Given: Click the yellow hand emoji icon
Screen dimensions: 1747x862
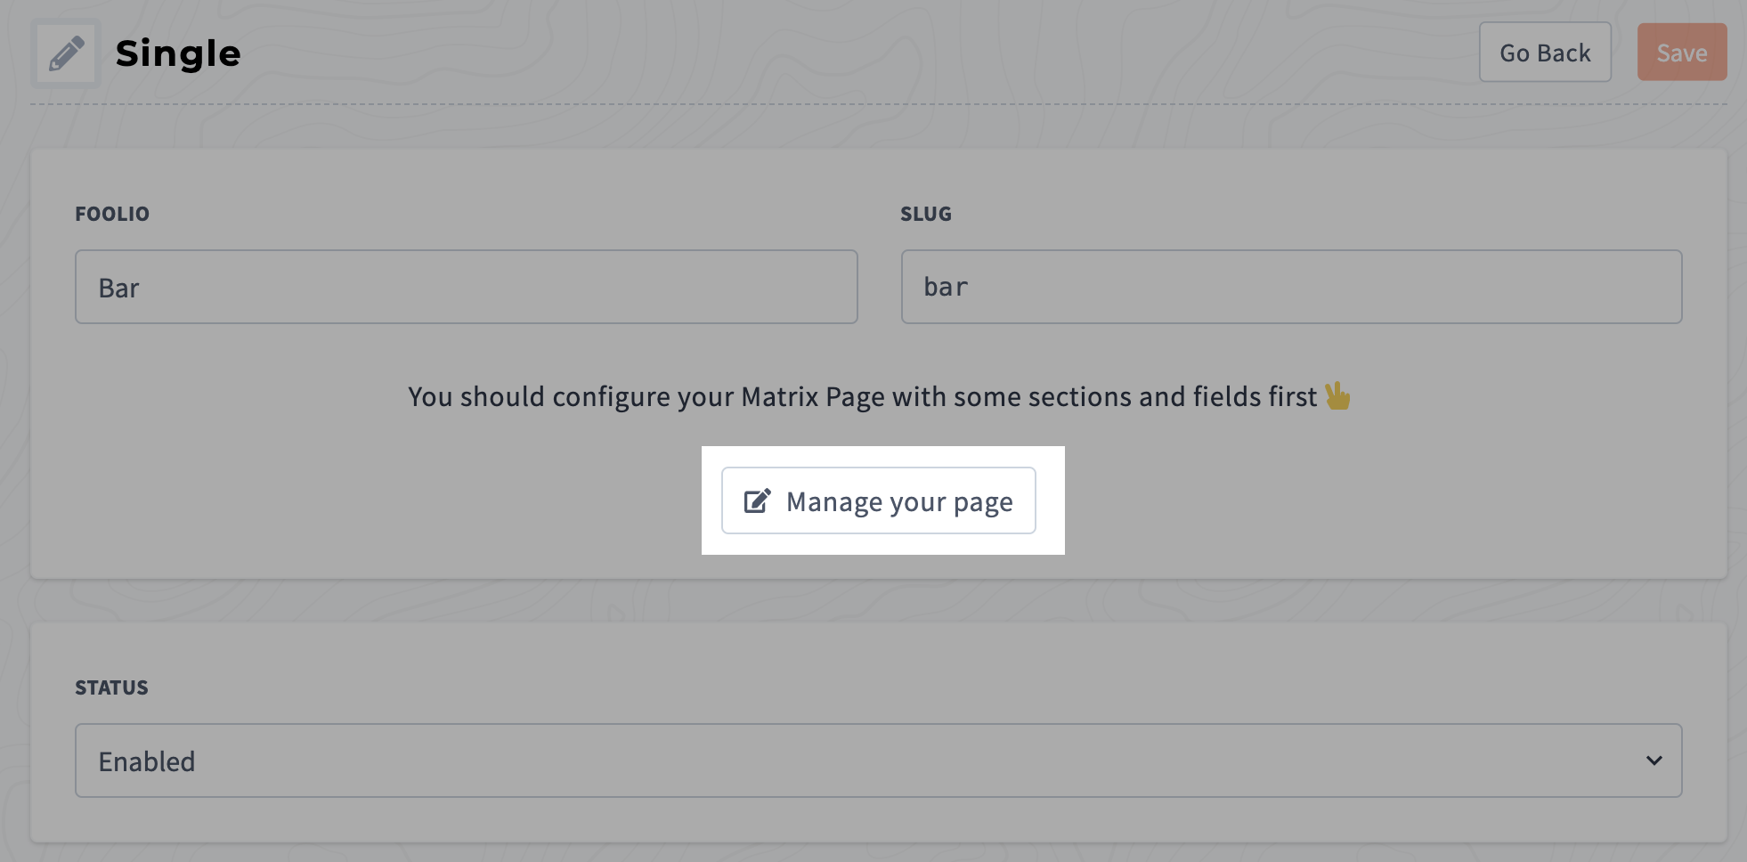Looking at the screenshot, I should pos(1337,395).
